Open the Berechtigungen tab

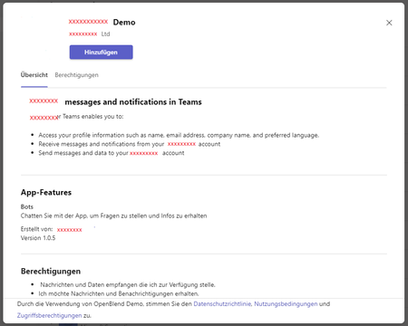pos(76,75)
